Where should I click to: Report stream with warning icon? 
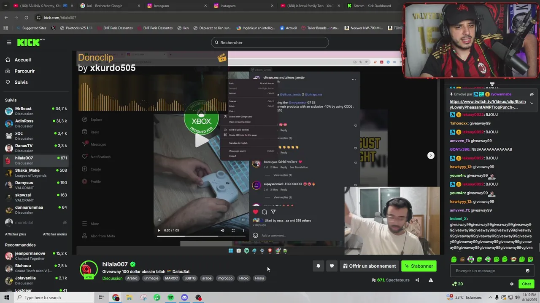(431, 280)
